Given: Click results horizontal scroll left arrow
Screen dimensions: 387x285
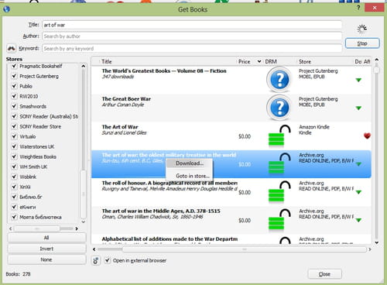Looking at the screenshot, I should pyautogui.click(x=94, y=249).
